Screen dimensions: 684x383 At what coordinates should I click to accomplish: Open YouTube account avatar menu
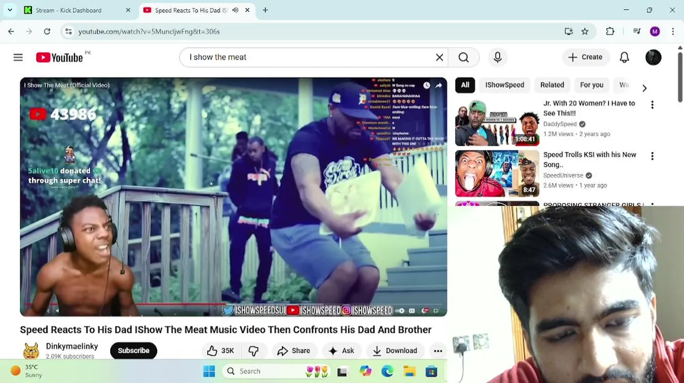pyautogui.click(x=653, y=57)
